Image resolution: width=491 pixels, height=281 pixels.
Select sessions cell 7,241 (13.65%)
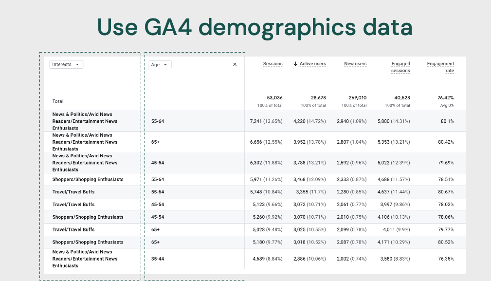click(266, 121)
